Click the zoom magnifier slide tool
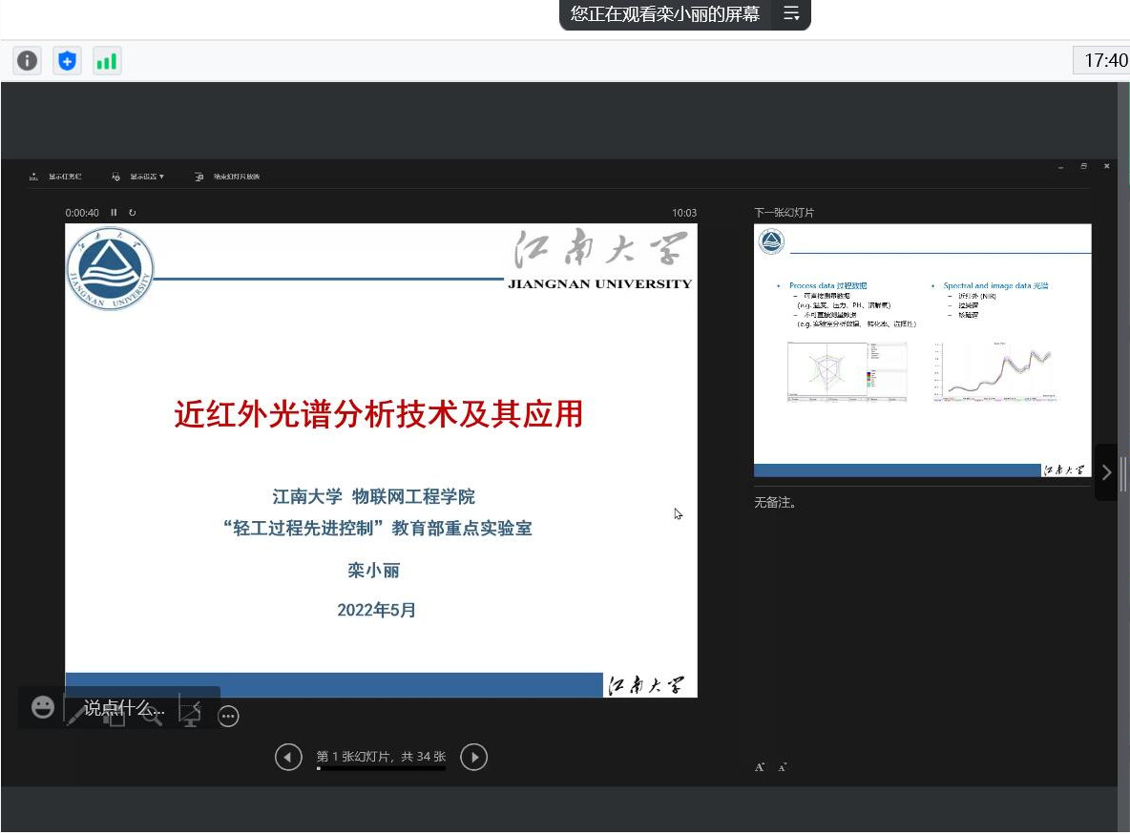Screen dimensions: 1130x835 click(x=152, y=716)
